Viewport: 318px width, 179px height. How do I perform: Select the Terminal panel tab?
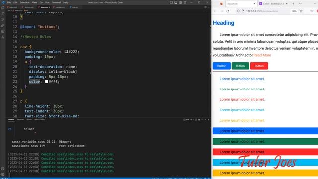click(x=11, y=120)
